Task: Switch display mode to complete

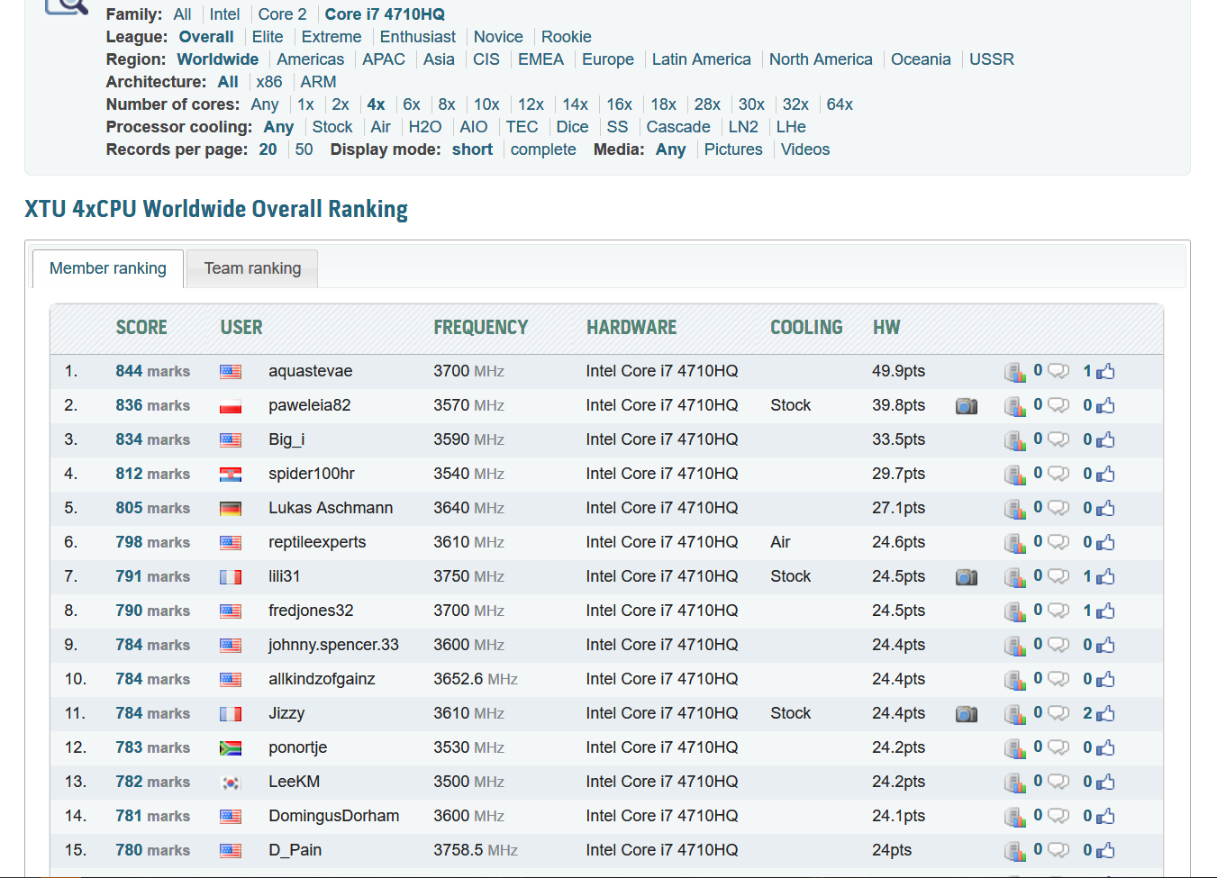Action: click(x=543, y=149)
